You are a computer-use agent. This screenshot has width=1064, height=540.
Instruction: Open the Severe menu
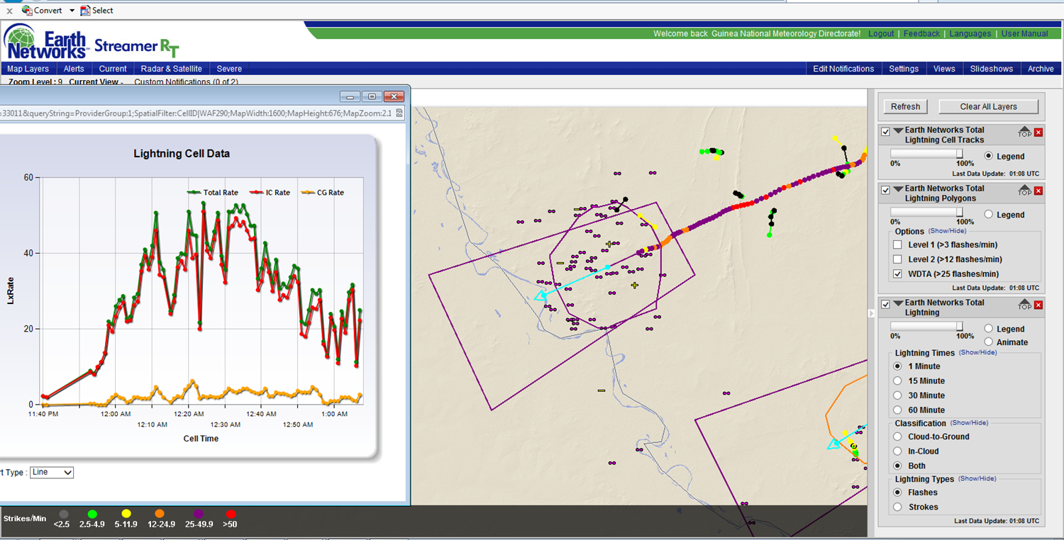click(229, 69)
